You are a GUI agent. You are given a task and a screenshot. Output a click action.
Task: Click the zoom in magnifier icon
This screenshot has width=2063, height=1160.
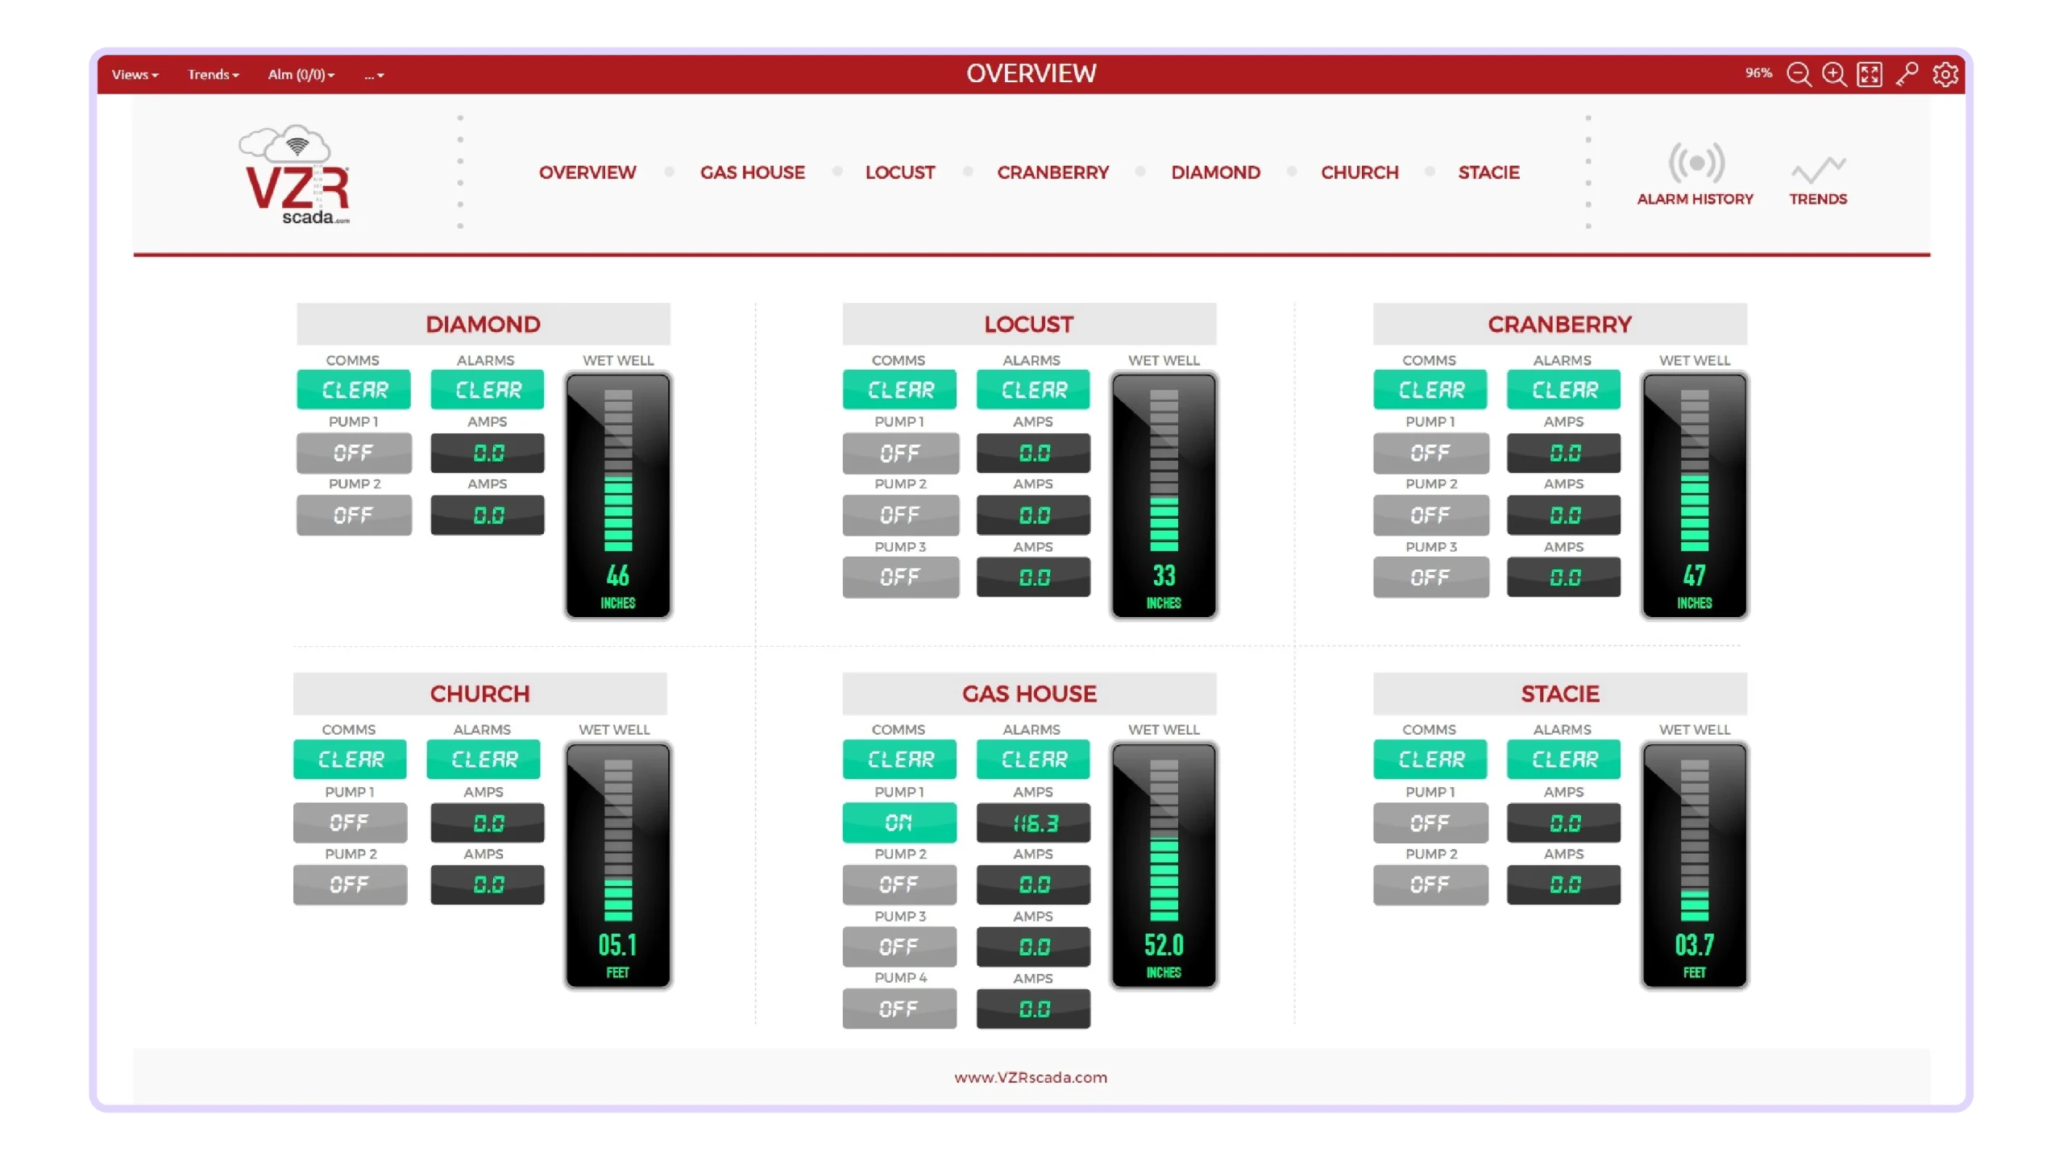[1834, 74]
